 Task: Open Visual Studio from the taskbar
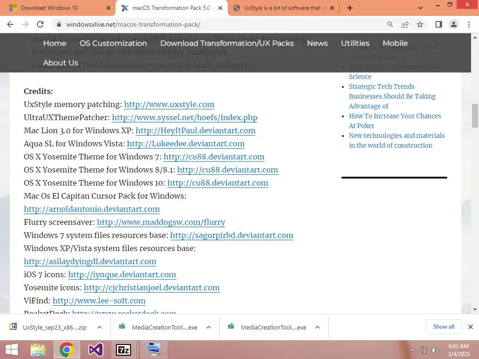click(x=95, y=350)
